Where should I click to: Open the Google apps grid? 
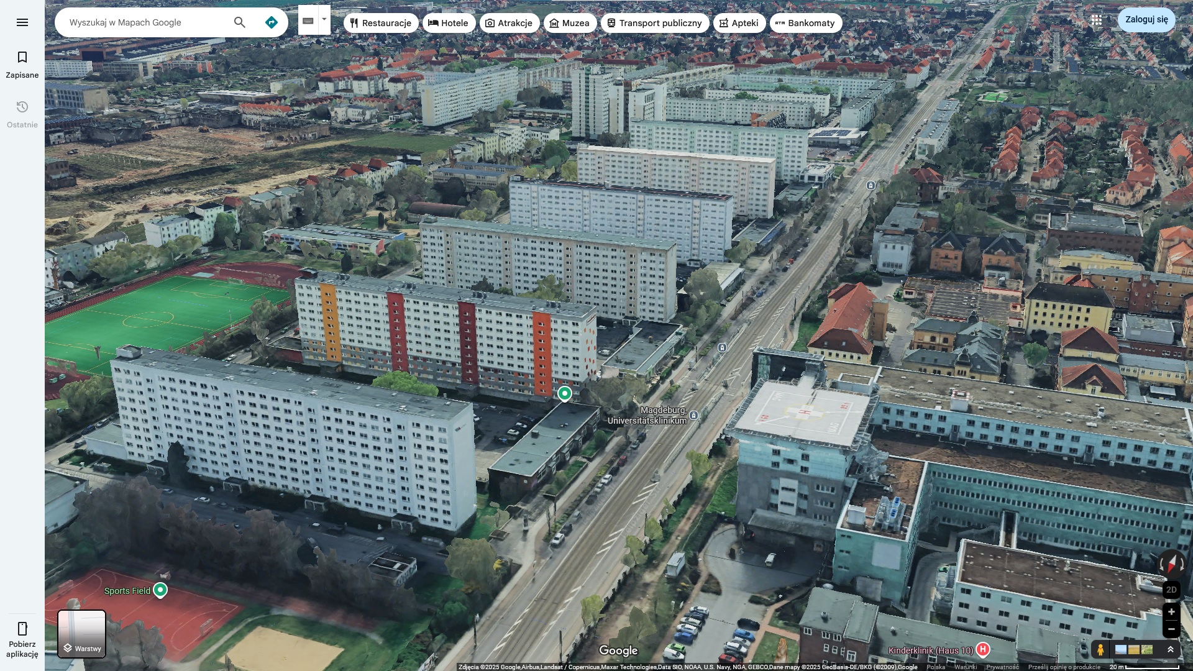1097,20
